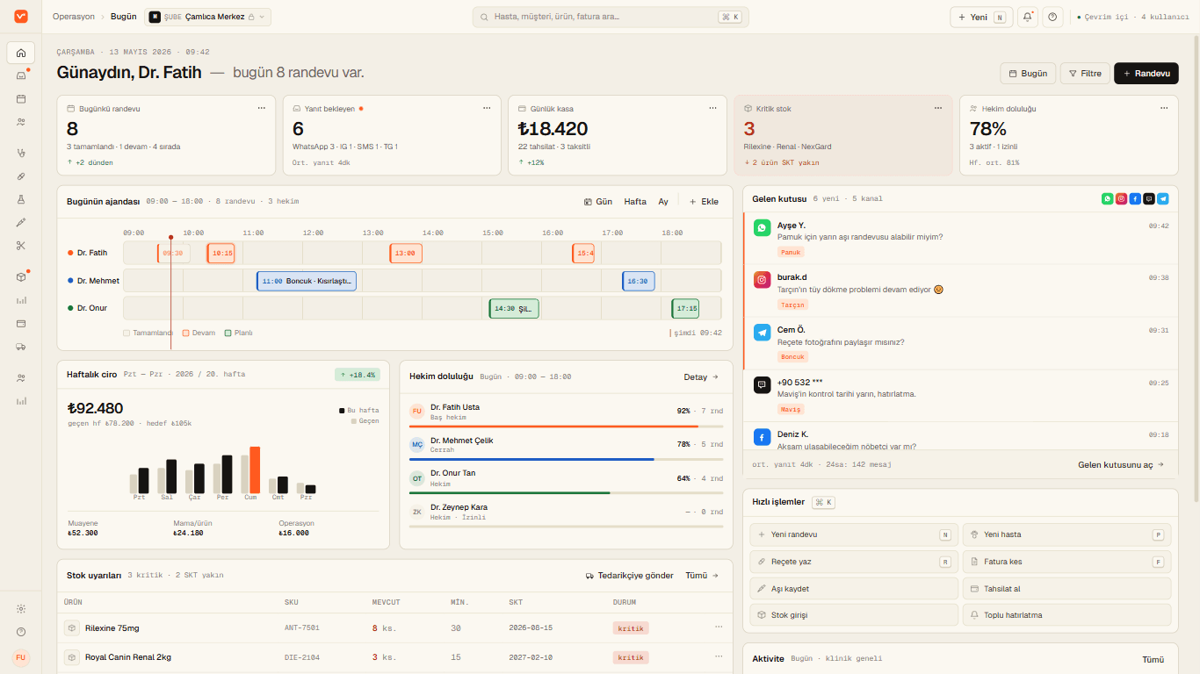Open the stethoscope icon in the sidebar
The height and width of the screenshot is (674, 1200).
click(x=21, y=153)
